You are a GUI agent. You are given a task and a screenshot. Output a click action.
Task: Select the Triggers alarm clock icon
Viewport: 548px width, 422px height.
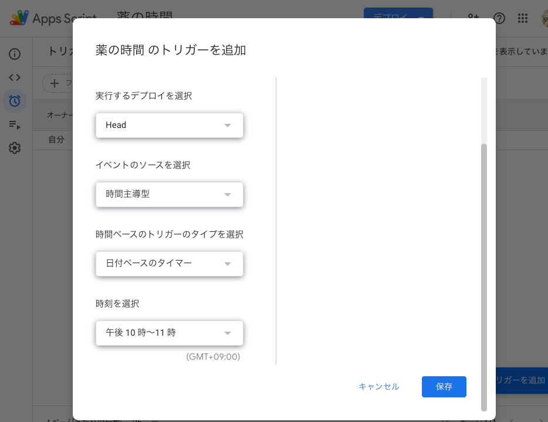(15, 101)
